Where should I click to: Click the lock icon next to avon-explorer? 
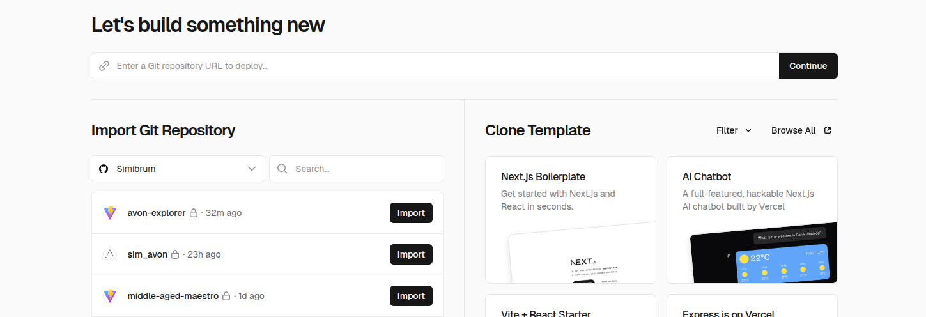coord(194,213)
